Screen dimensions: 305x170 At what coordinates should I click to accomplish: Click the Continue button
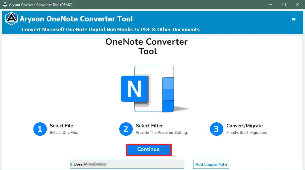[149, 150]
